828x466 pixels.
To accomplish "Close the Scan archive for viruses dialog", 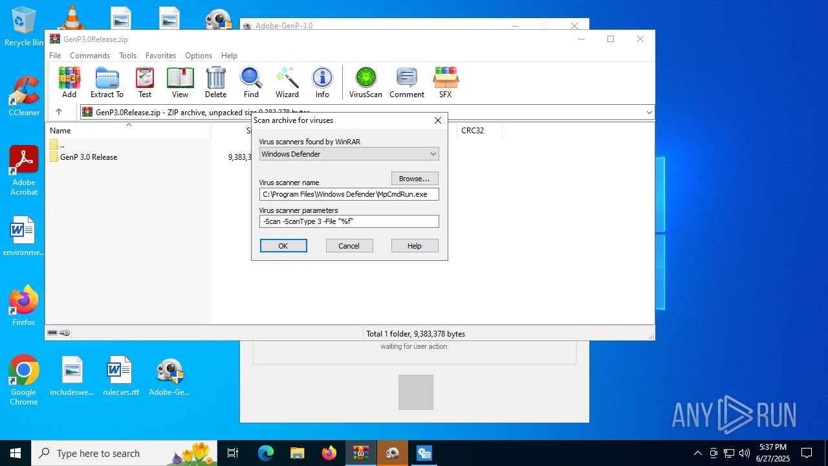I will tap(438, 120).
